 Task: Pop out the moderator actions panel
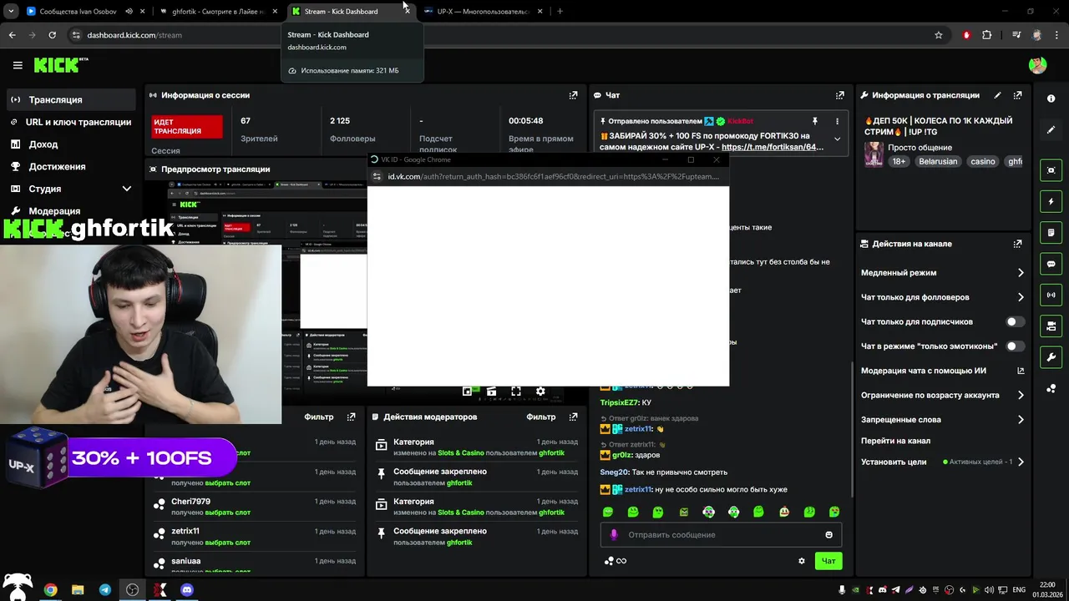click(x=573, y=417)
